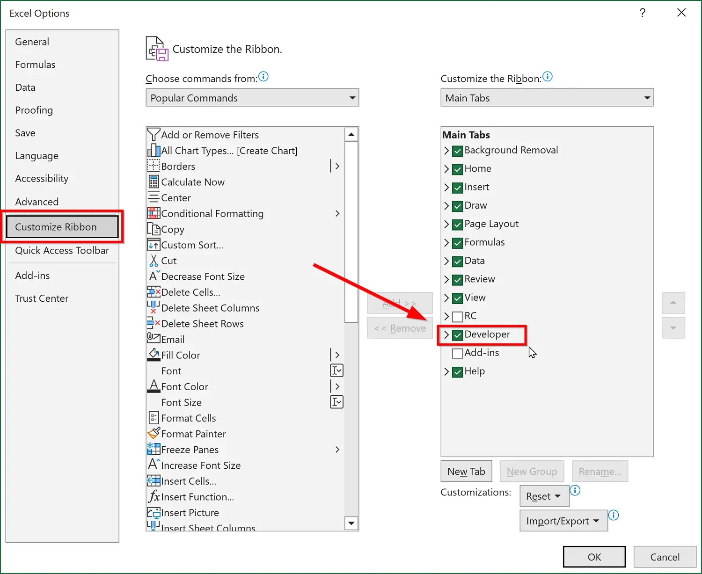Click the scroll-down arrow on the commands list
This screenshot has height=574, width=702.
point(351,523)
